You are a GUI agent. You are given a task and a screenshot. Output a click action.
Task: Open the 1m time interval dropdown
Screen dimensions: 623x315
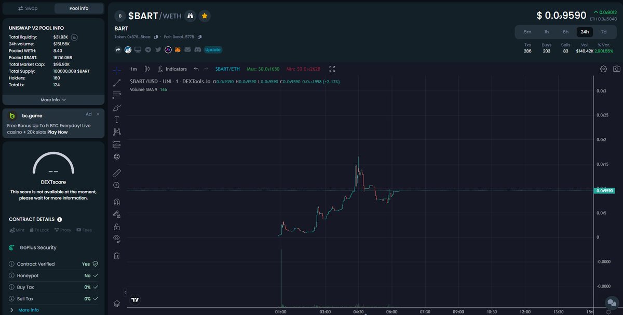click(x=133, y=69)
